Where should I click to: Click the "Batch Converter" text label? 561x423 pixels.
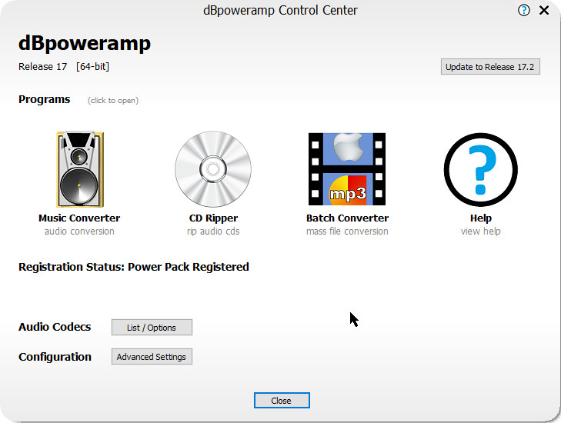point(347,218)
